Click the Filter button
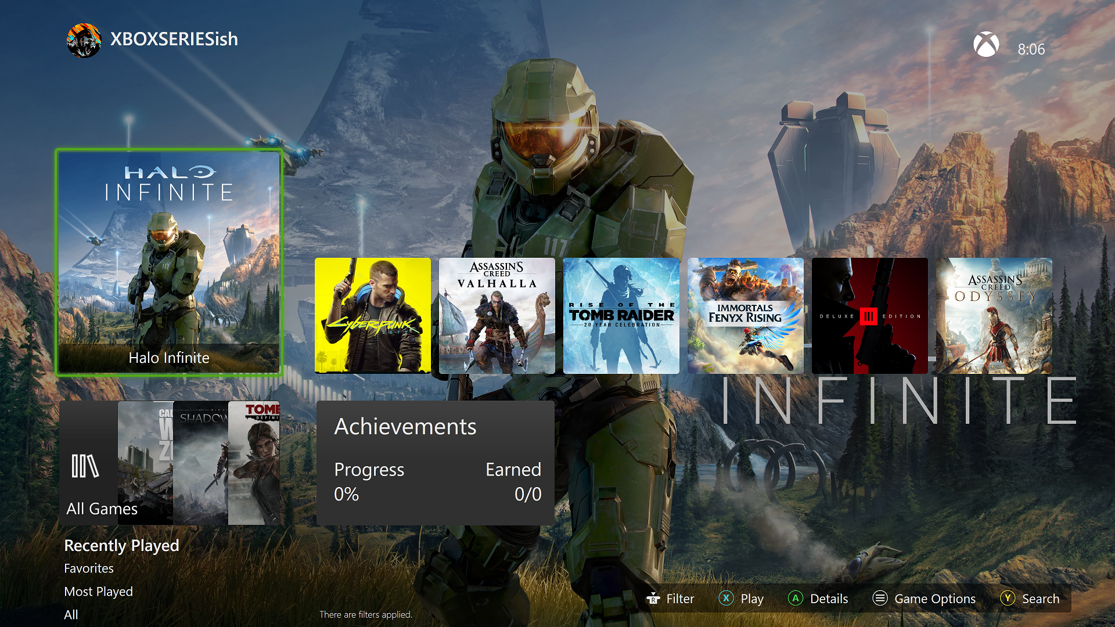 [670, 599]
